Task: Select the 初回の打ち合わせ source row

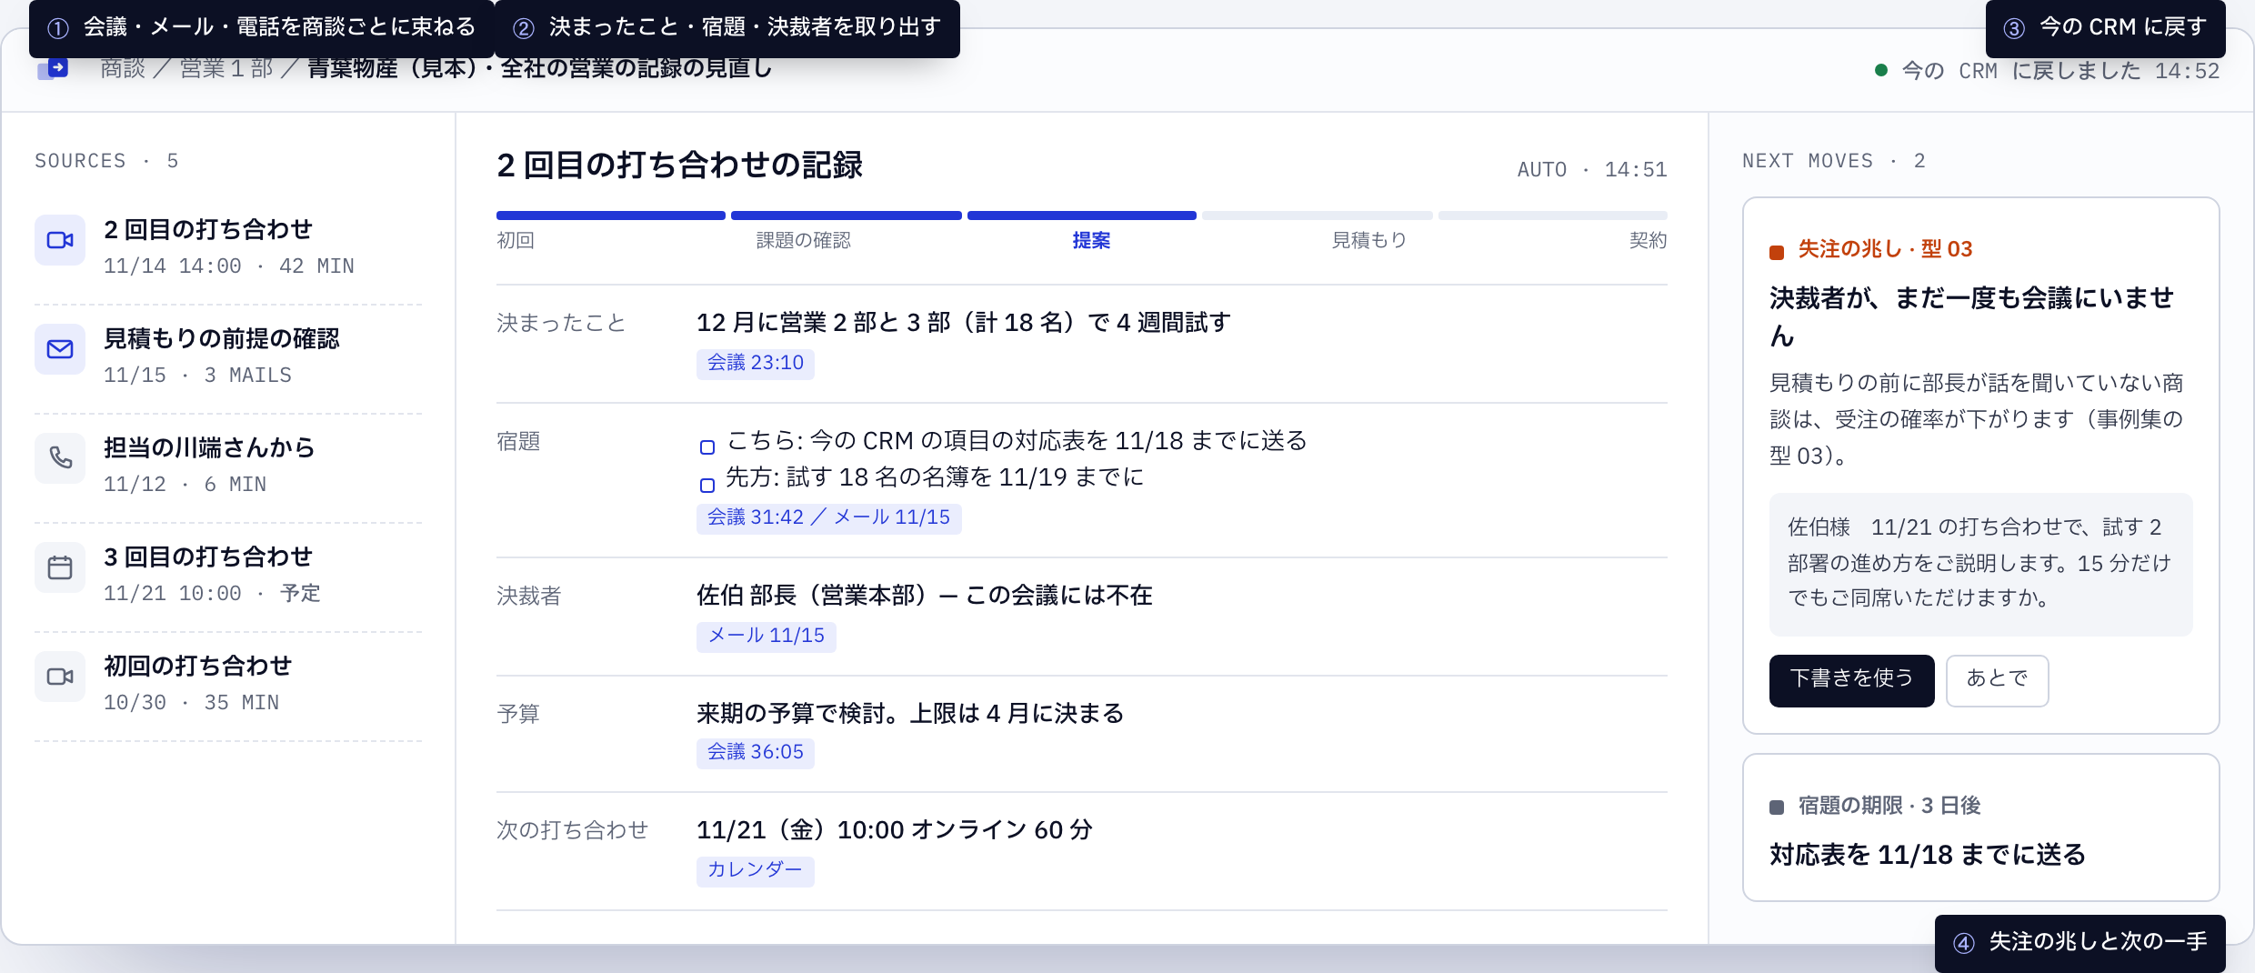Action: pos(228,686)
